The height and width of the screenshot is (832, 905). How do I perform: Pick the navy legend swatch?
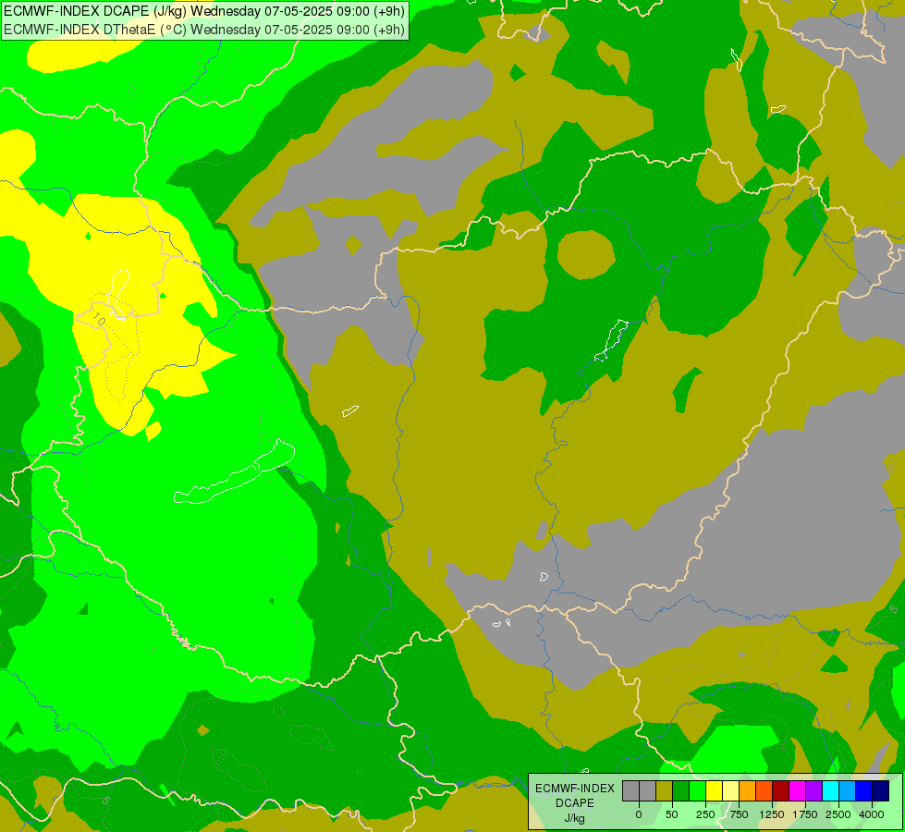coord(881,791)
